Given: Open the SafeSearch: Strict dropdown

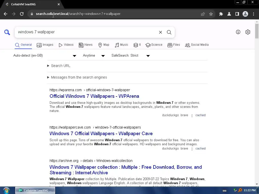Looking at the screenshot, I should coord(131,56).
